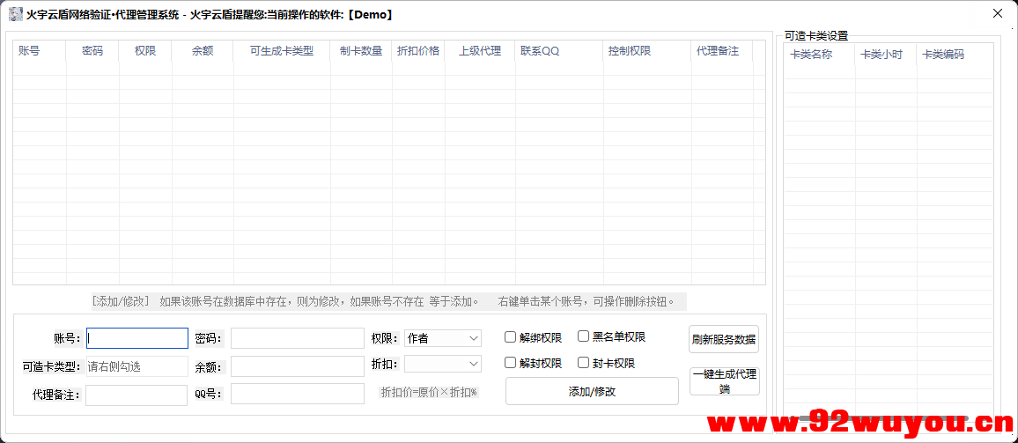Click the 代理备注 text field
The width and height of the screenshot is (1018, 443).
coord(136,395)
